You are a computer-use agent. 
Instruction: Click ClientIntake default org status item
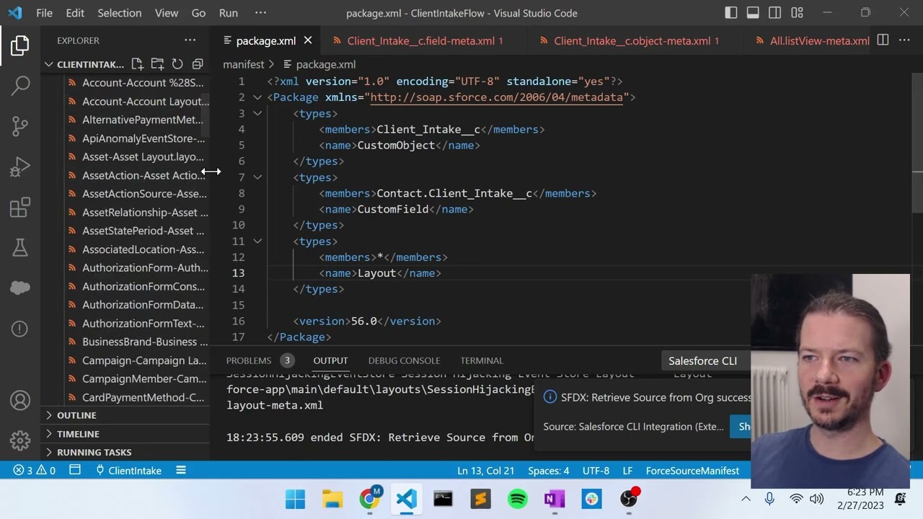click(x=128, y=471)
